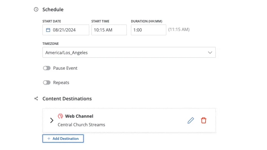Click the TIMEZONE field label

click(51, 44)
